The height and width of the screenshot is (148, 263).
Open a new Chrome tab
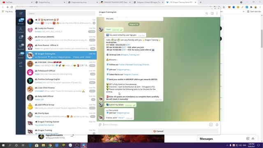[x=201, y=2]
